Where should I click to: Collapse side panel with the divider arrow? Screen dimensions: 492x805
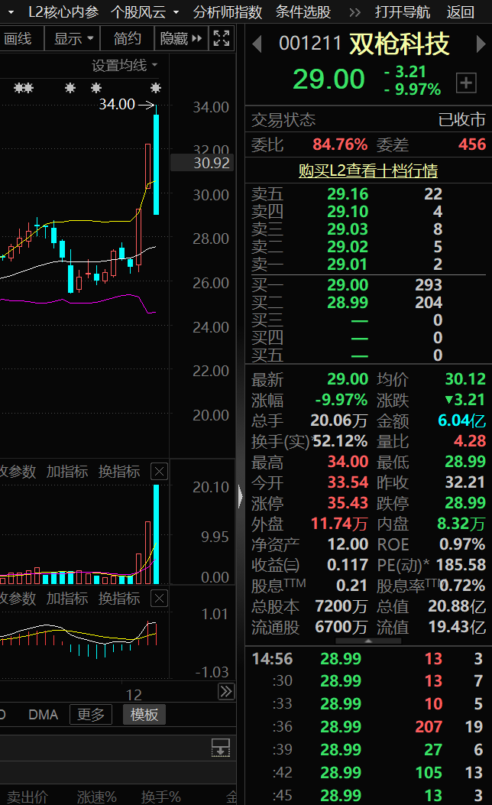tap(241, 497)
